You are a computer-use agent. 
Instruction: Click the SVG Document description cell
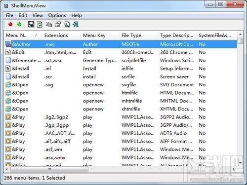pyautogui.click(x=177, y=85)
